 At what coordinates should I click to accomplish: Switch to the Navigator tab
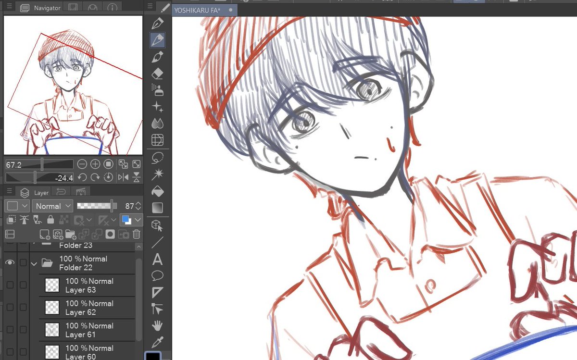[40, 8]
